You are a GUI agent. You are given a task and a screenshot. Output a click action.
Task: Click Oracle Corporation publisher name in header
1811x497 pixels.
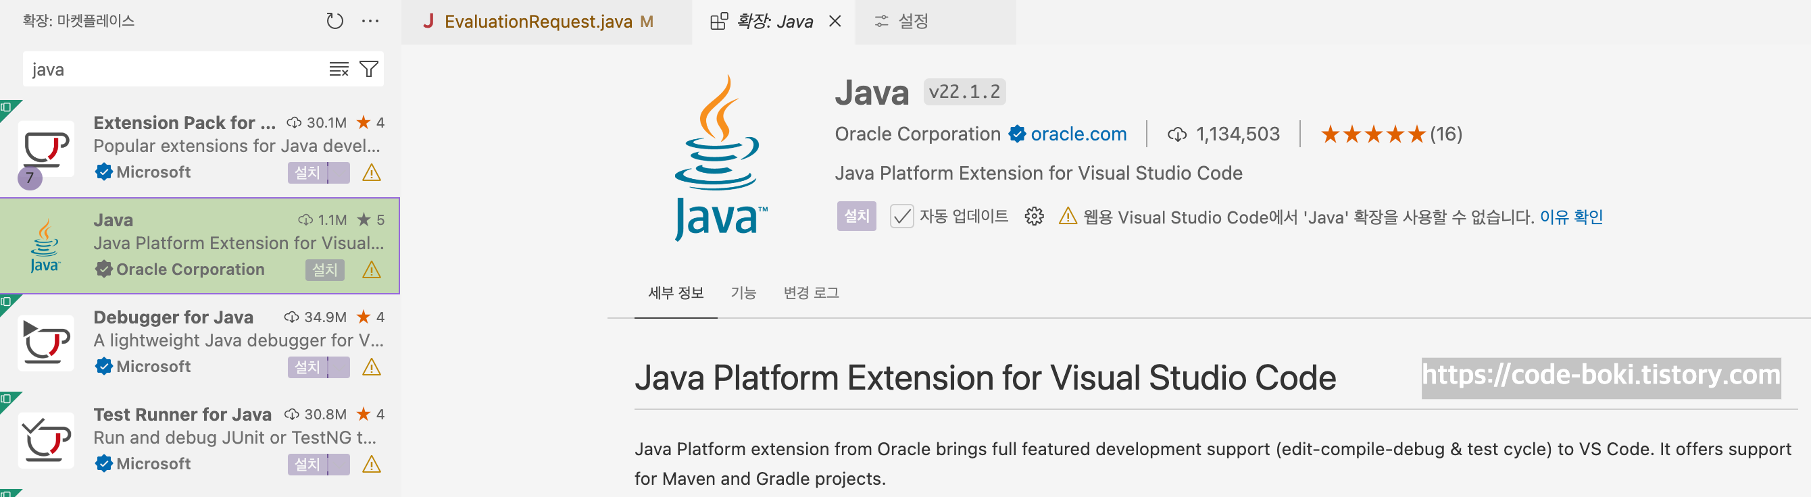917,134
